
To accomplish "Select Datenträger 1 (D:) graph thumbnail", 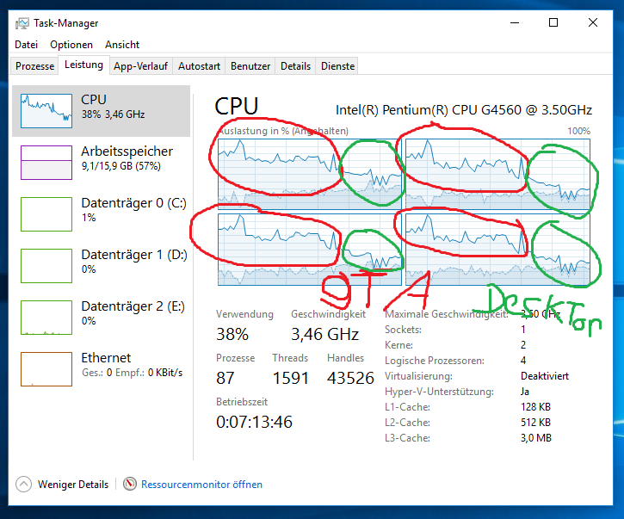I will click(46, 266).
